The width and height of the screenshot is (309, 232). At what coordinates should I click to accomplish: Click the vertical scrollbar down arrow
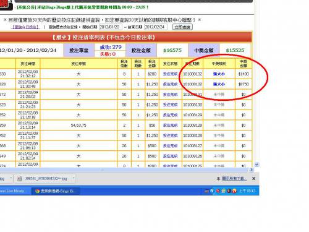[256, 165]
